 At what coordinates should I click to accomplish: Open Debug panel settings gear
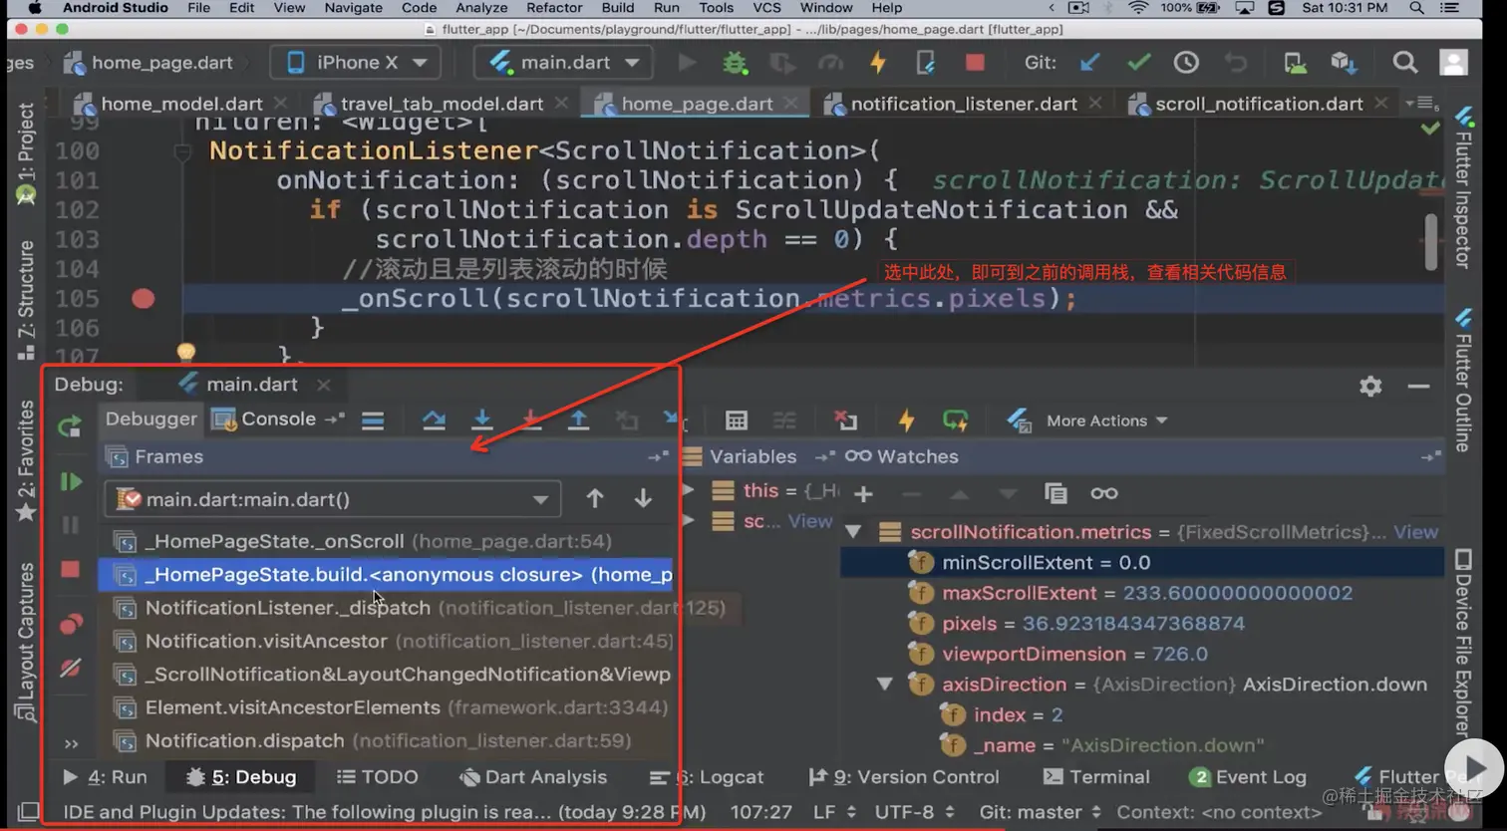click(x=1370, y=386)
